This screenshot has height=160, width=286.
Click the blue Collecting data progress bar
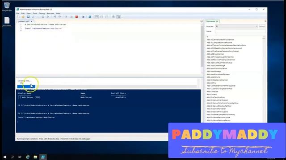pos(26,87)
